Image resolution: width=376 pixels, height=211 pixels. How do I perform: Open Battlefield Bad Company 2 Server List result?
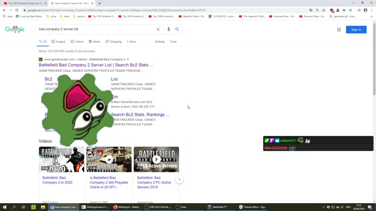[96, 65]
